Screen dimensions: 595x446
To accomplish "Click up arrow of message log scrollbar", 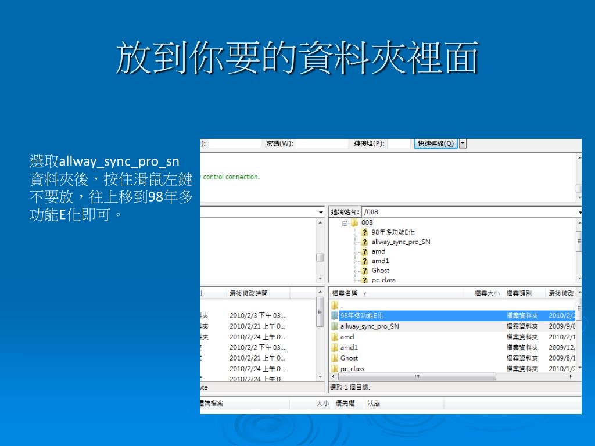I will 579,157.
